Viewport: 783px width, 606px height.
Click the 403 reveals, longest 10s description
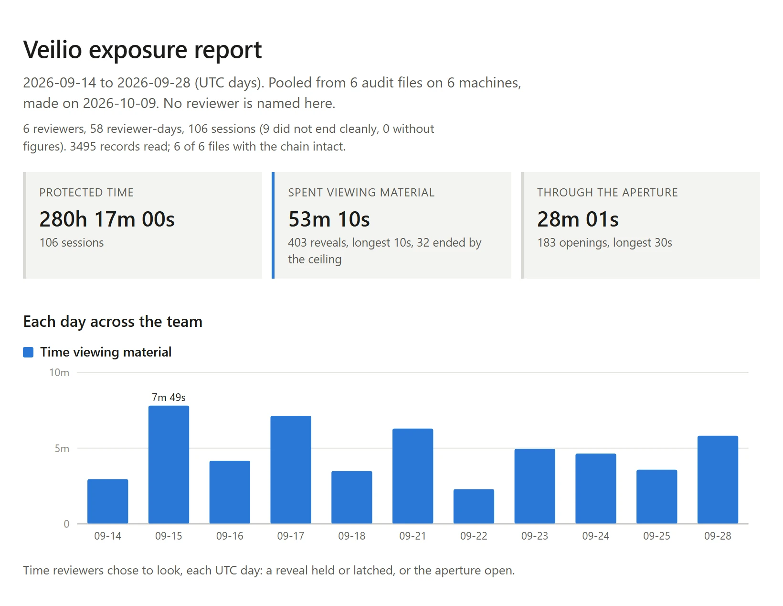tap(384, 251)
